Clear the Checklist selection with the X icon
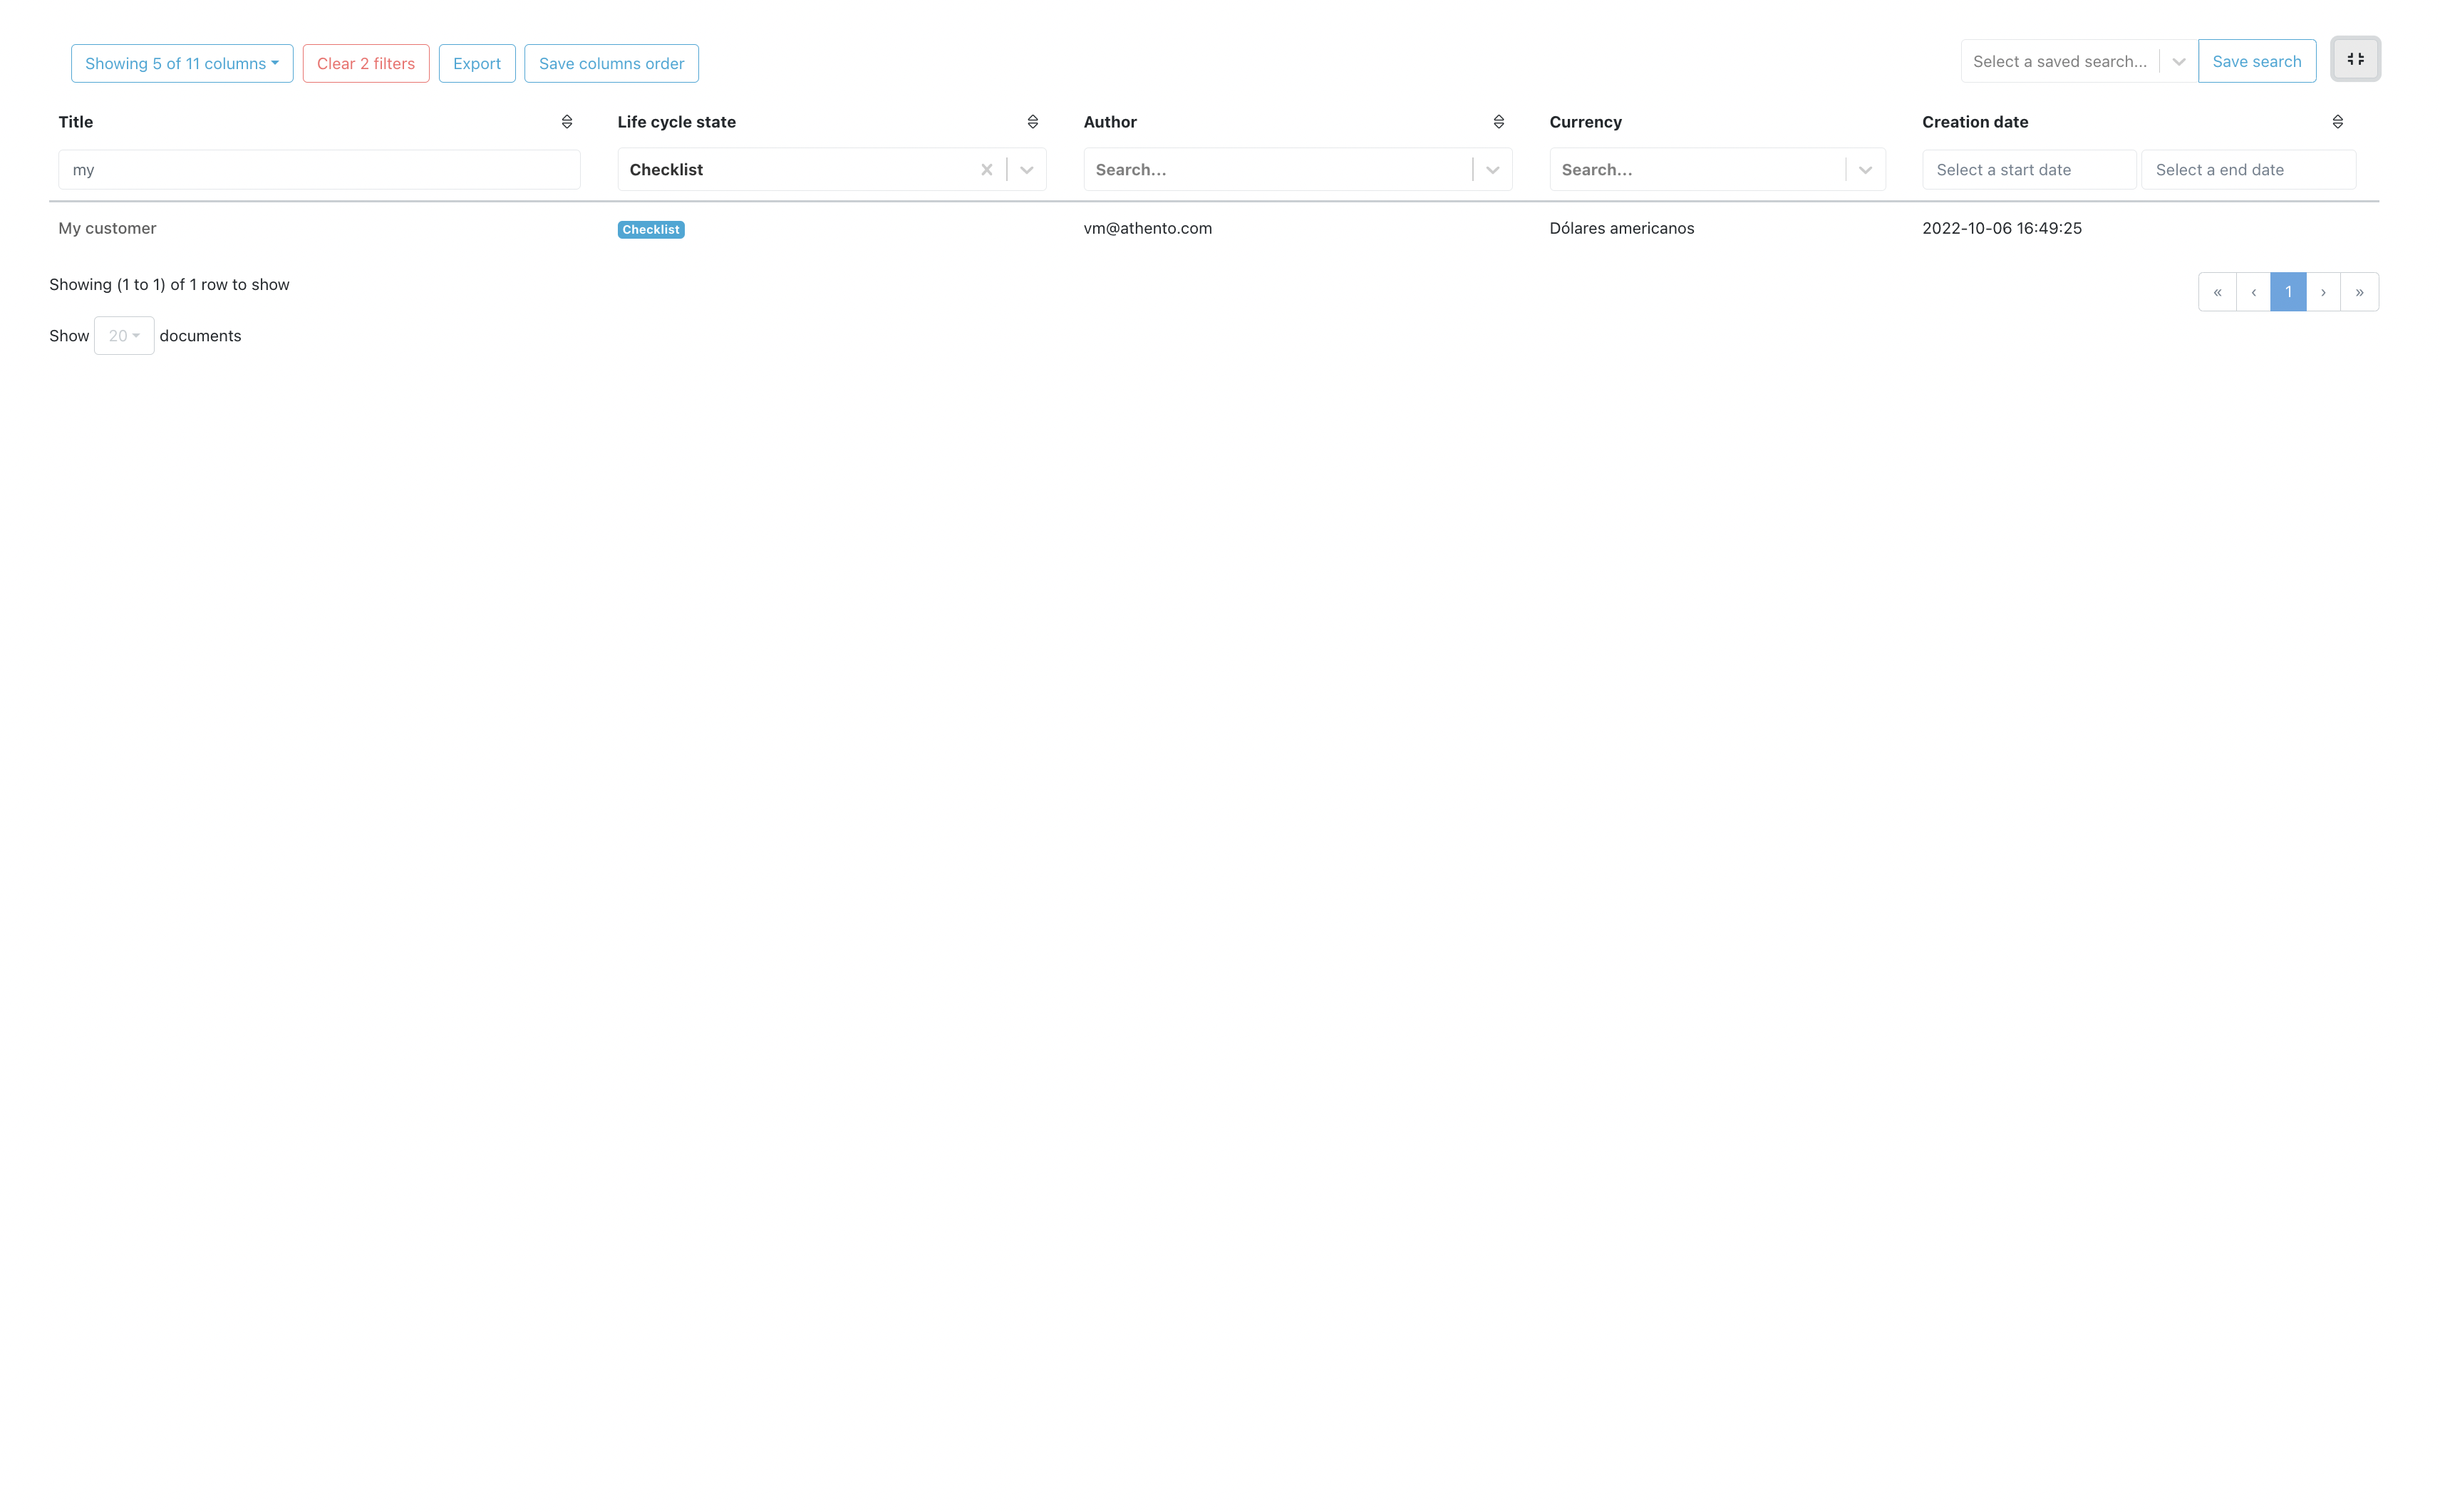Screen dimensions: 2440x1512 click(986, 169)
